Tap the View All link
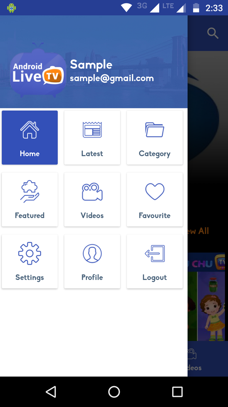 [x=198, y=231]
